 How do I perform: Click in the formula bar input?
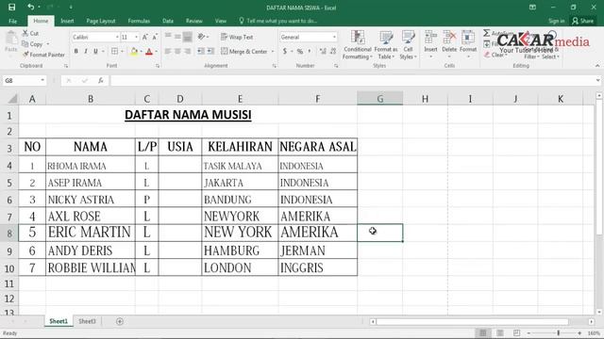351,80
